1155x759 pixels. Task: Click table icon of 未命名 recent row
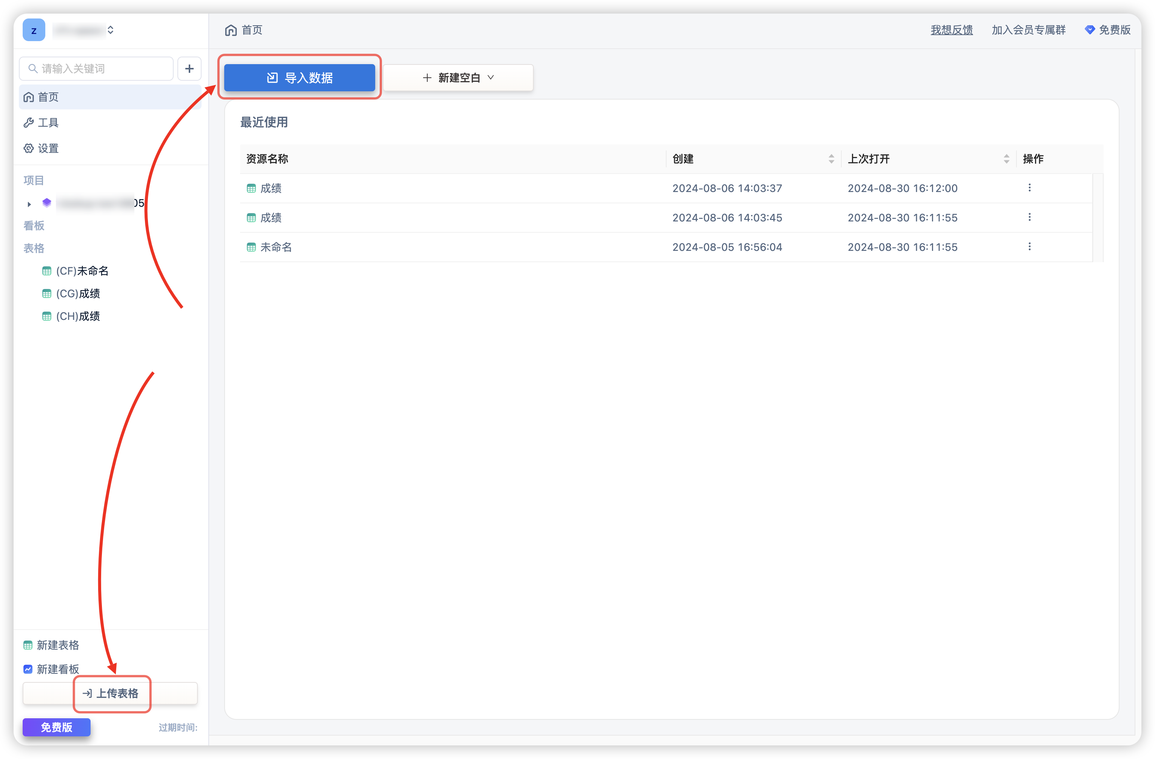coord(251,247)
